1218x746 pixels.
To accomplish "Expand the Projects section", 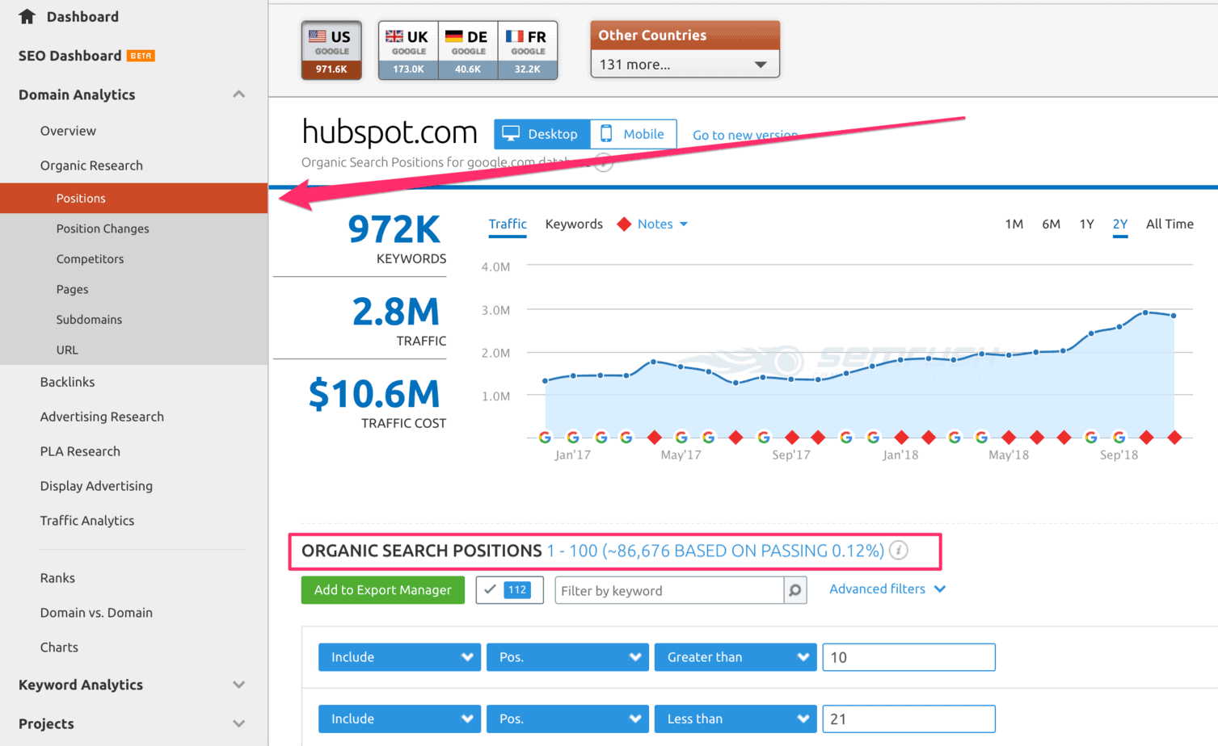I will coord(238,723).
